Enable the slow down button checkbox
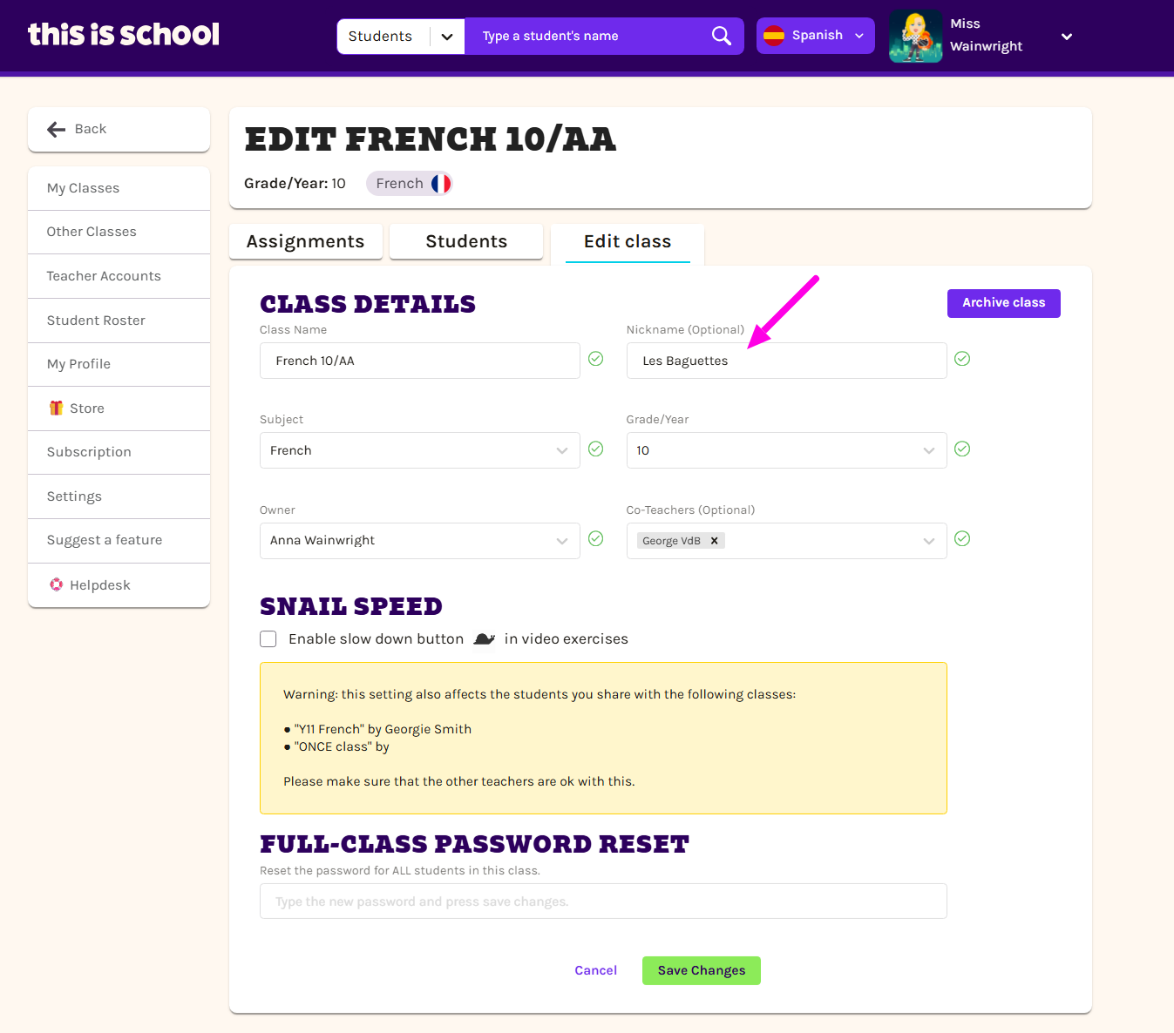Viewport: 1174px width, 1033px height. (268, 639)
